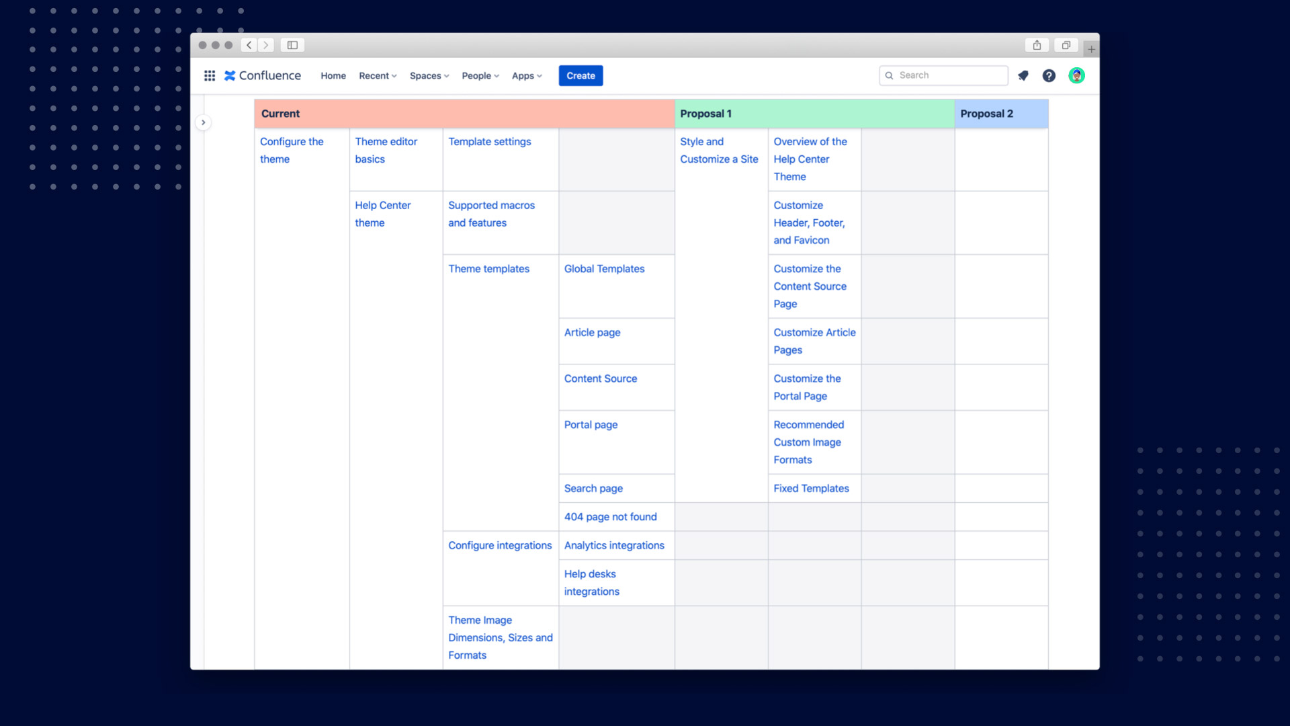This screenshot has height=726, width=1290.
Task: Click the Create button
Action: tap(580, 75)
